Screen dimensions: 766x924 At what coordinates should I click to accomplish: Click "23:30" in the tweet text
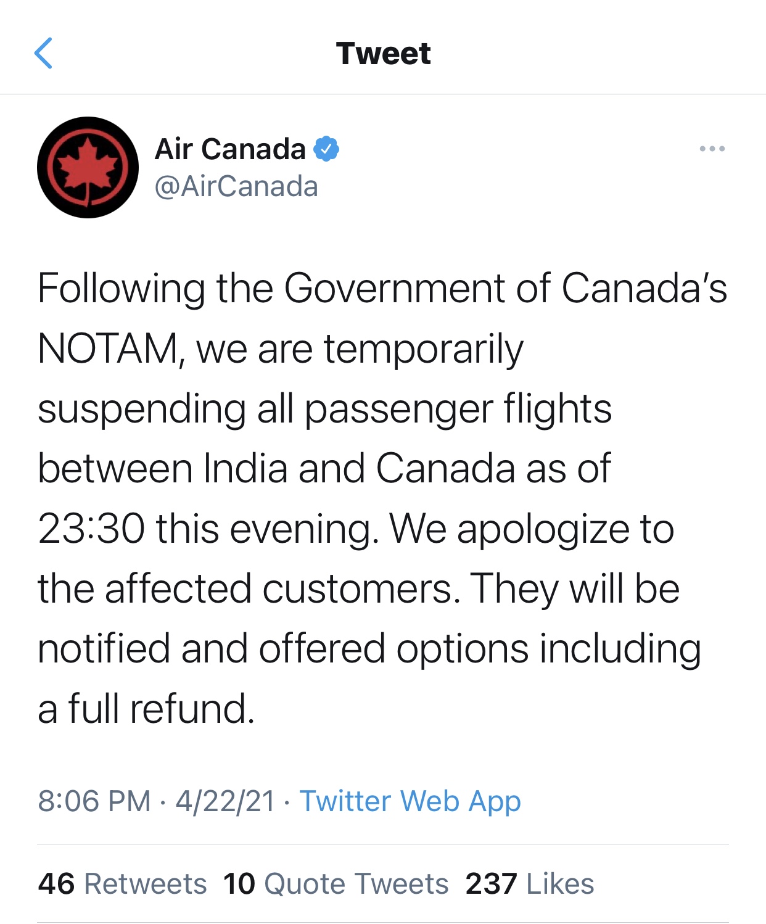pos(91,529)
